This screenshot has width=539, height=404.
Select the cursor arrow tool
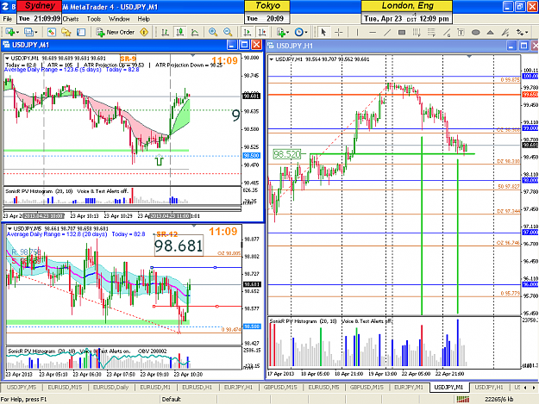point(323,32)
